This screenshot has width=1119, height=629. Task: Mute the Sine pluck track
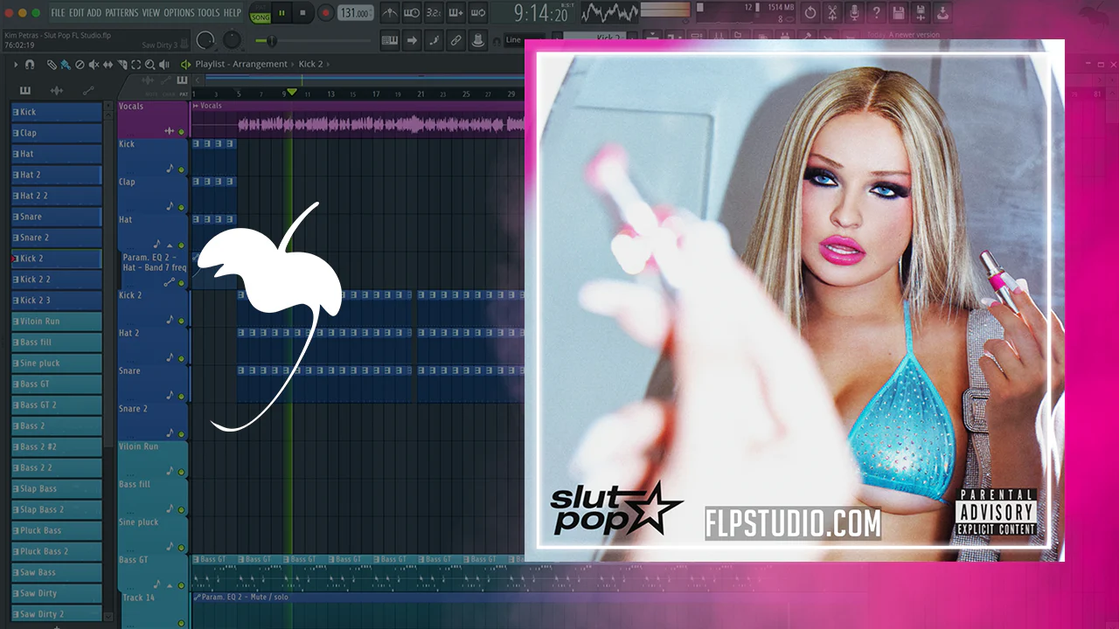(x=182, y=547)
